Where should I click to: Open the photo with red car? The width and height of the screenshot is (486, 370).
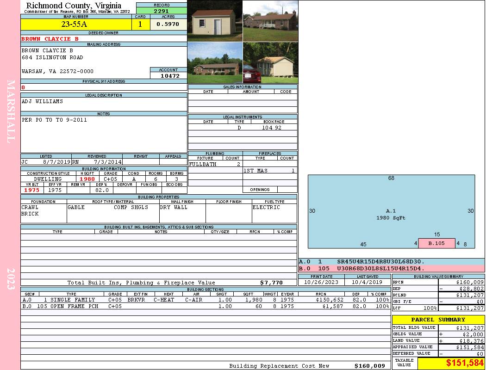click(271, 63)
